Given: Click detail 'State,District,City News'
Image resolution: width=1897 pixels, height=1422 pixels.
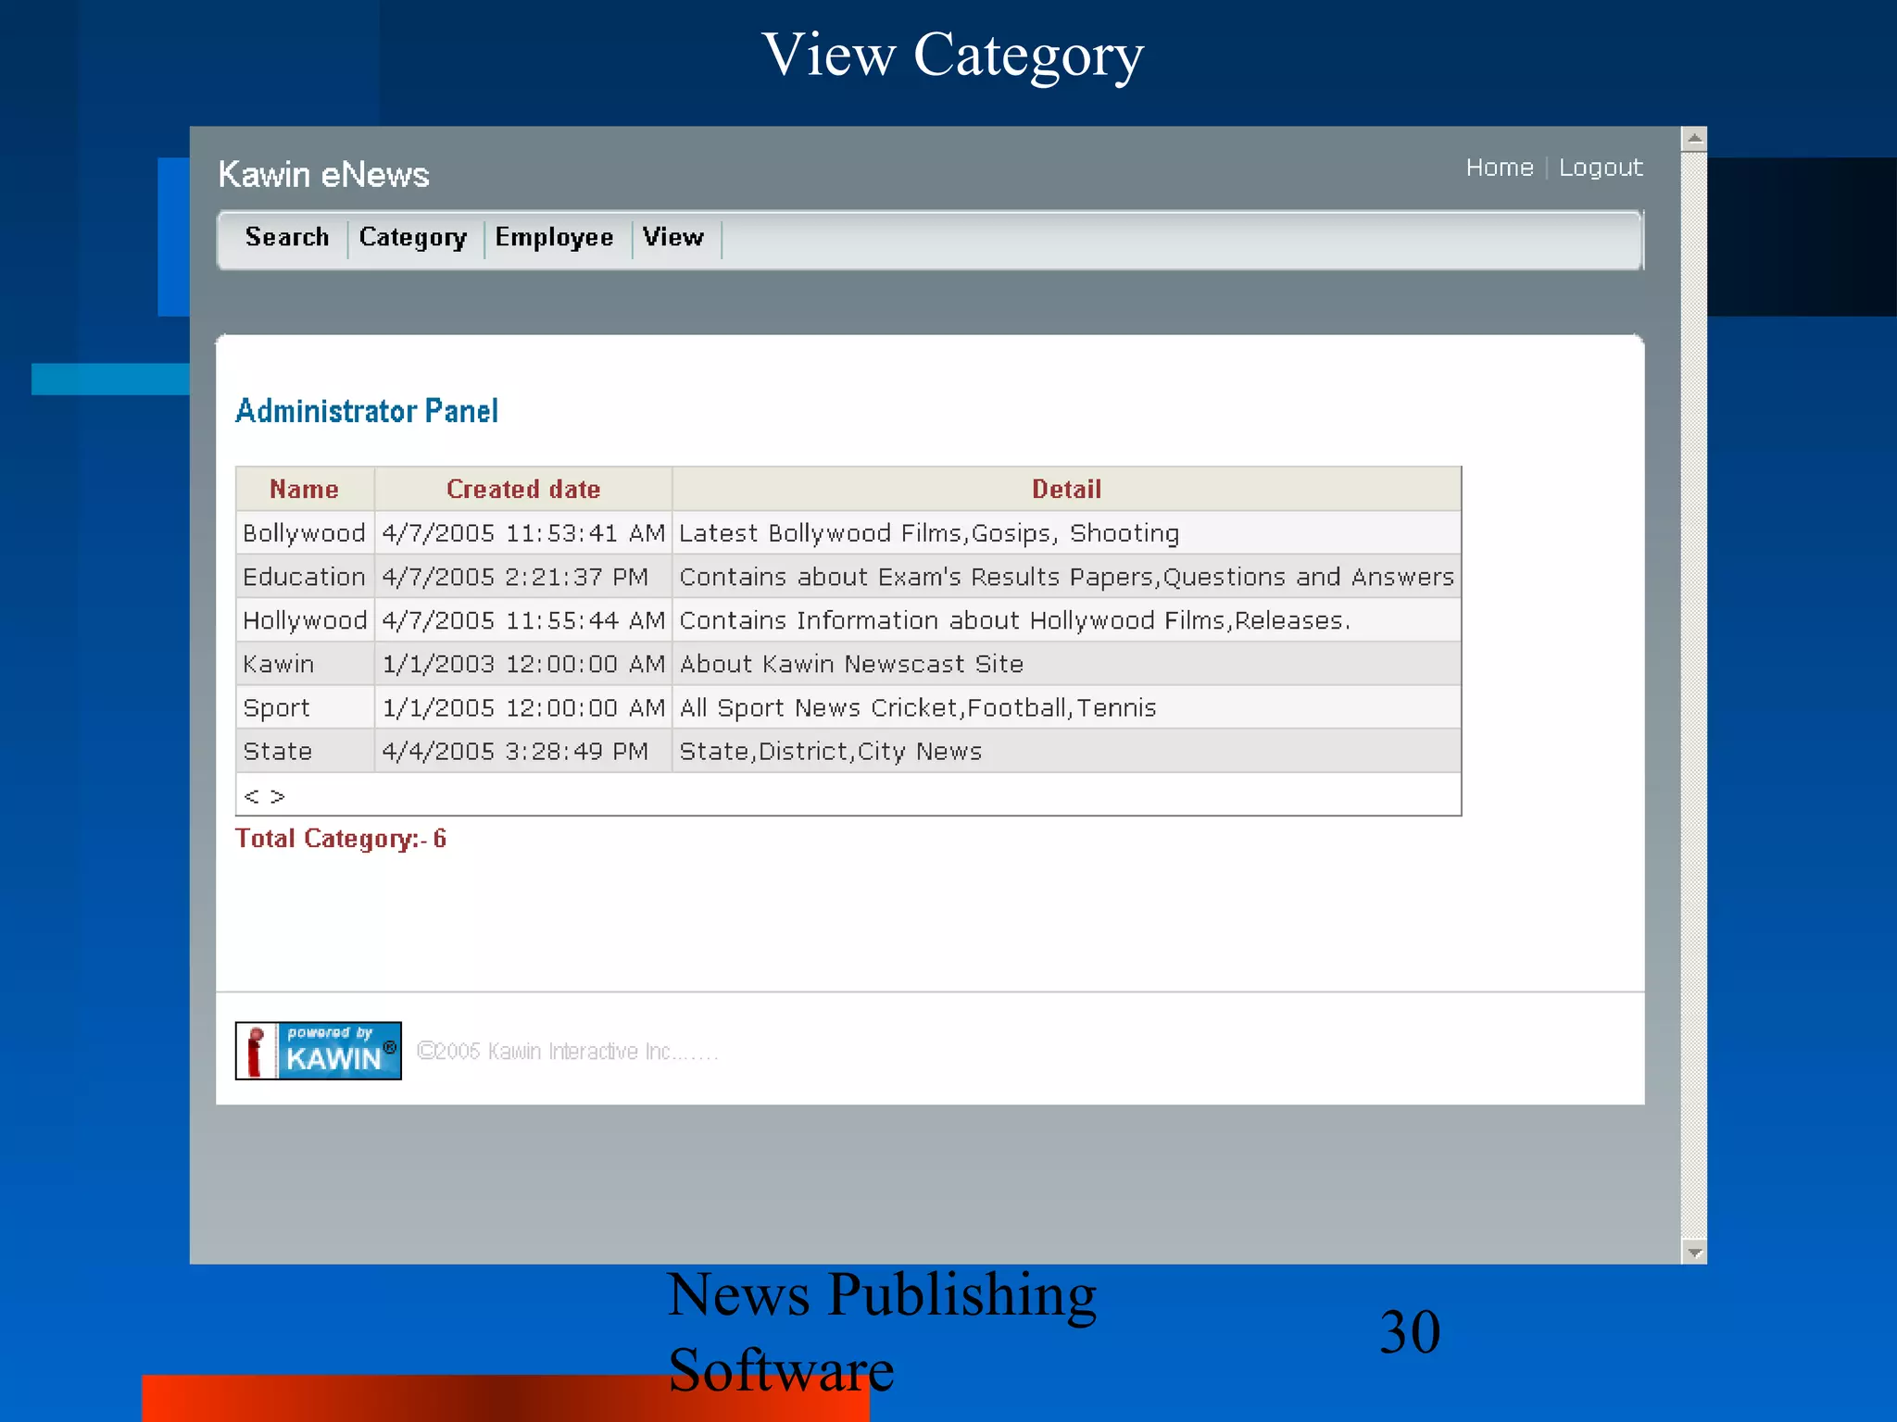Looking at the screenshot, I should (x=831, y=752).
